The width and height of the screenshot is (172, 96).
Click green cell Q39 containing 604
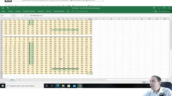point(77,30)
